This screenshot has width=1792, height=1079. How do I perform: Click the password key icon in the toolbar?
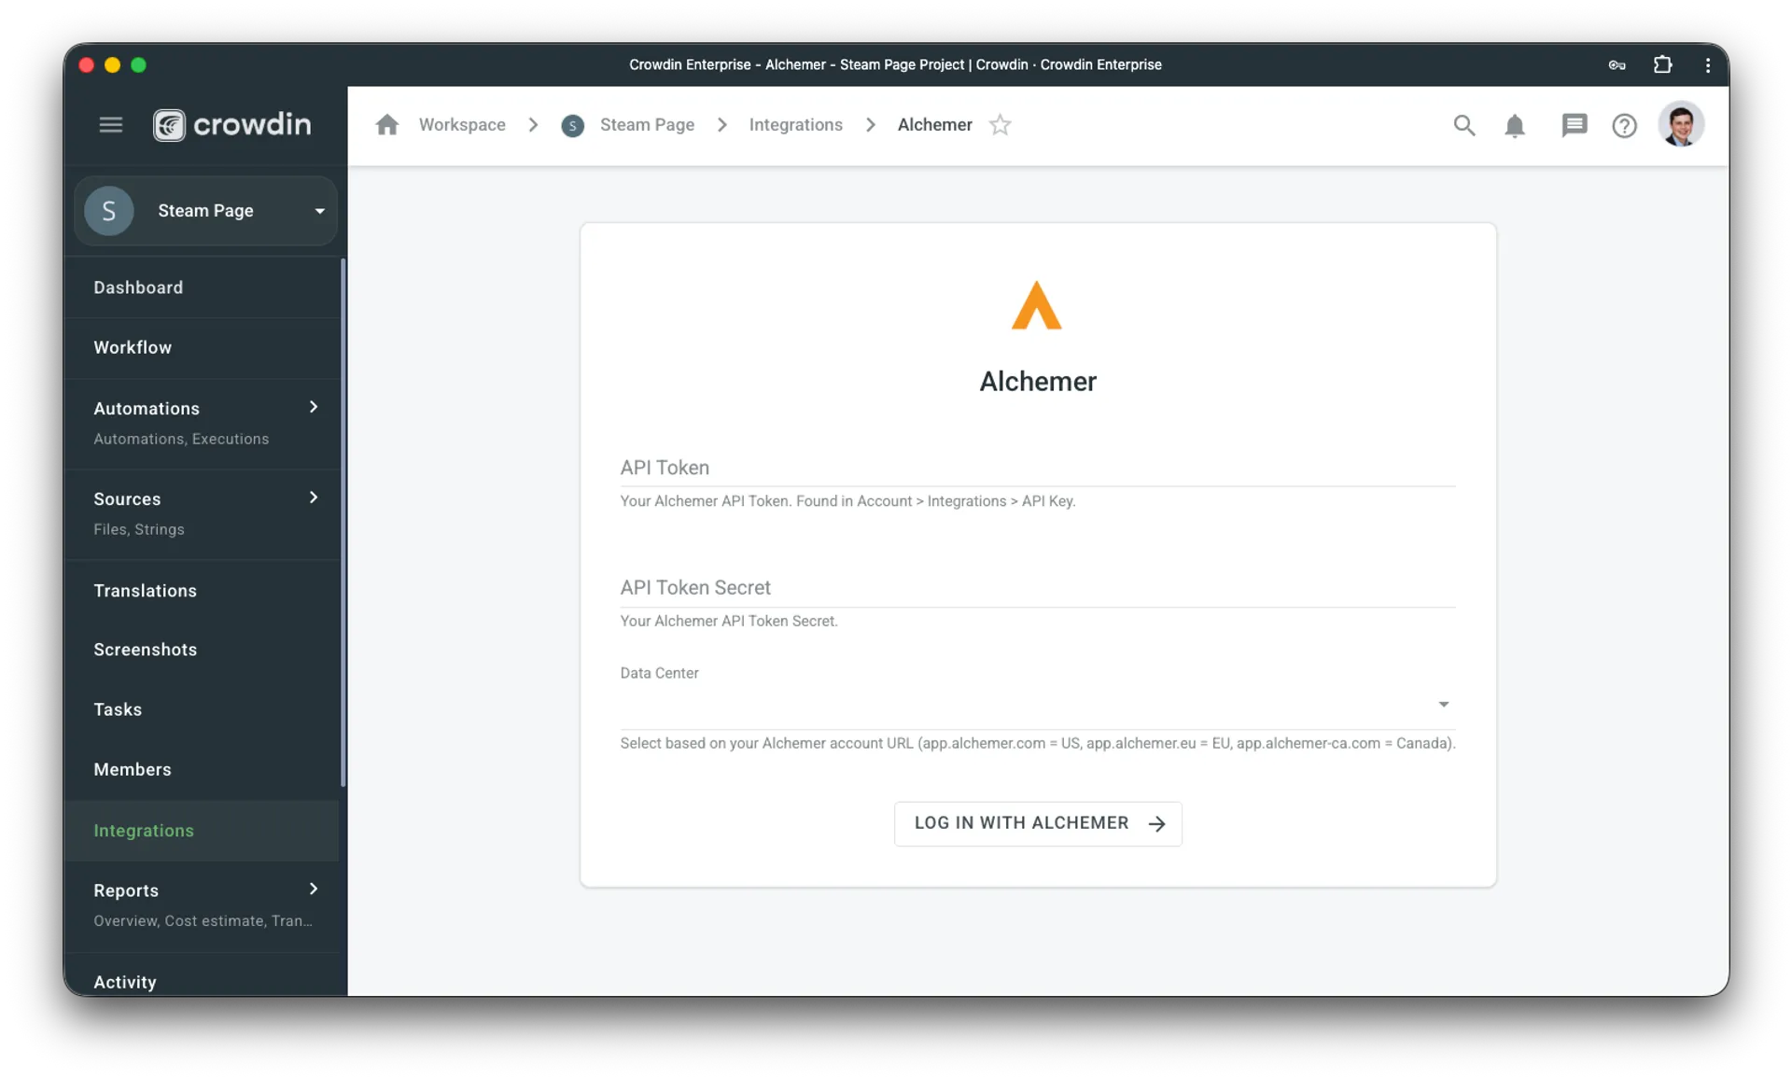coord(1617,64)
